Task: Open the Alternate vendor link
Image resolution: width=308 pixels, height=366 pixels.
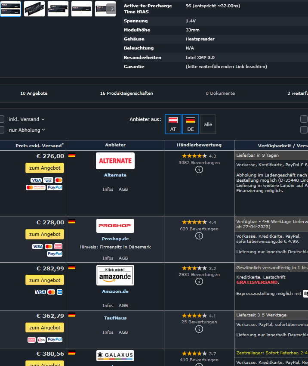Action: coord(115,175)
